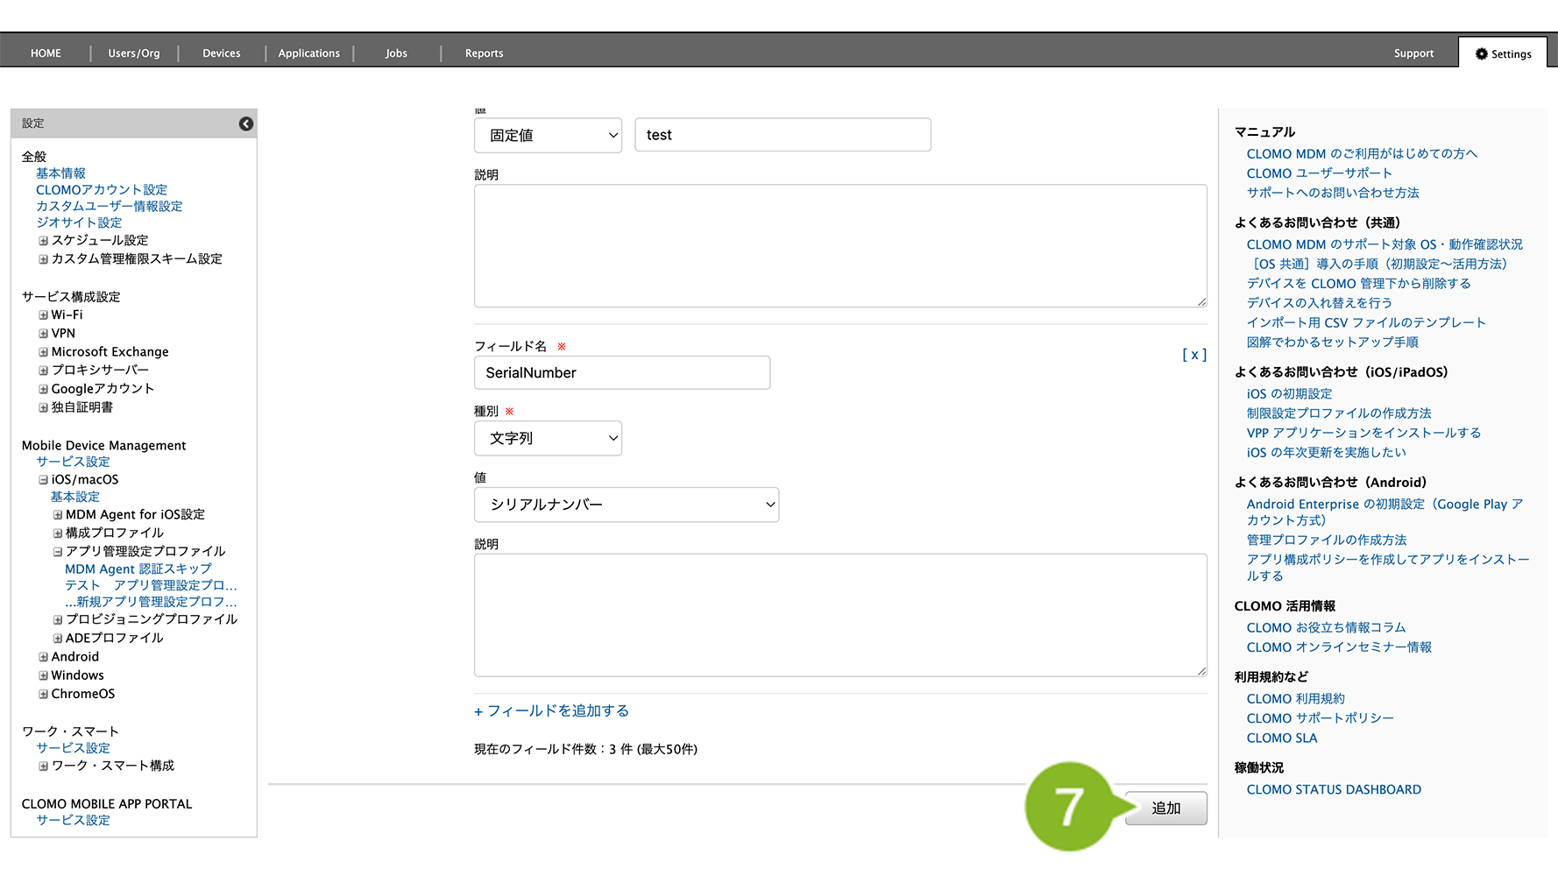Expand the スケジュール設定 node
The image size is (1558, 876).
pyautogui.click(x=43, y=241)
